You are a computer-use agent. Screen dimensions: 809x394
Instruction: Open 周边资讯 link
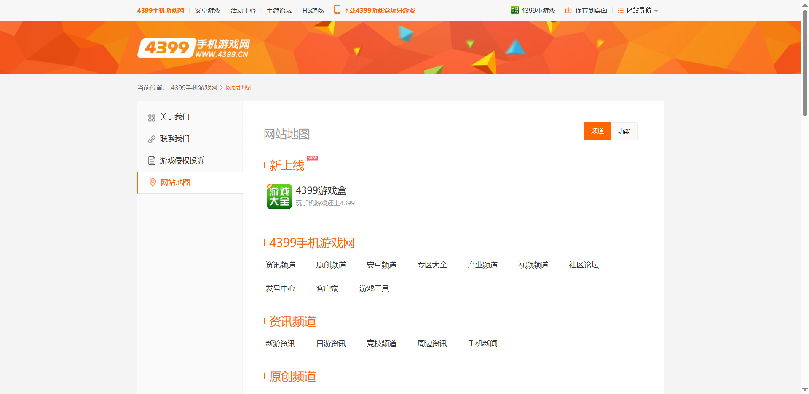click(x=432, y=344)
